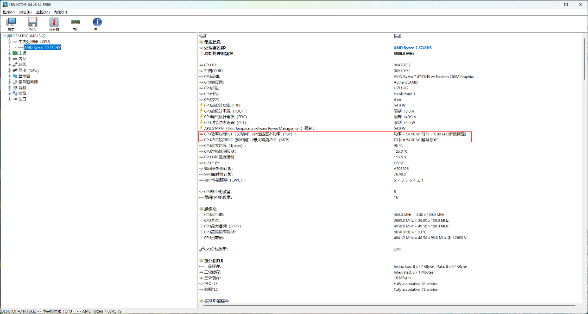The image size is (588, 314).
Task: Select the CPU热设计功率 (TDP) row
Action: point(222,105)
